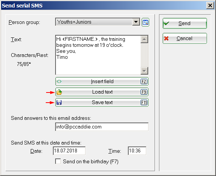Click the blue floppy disk Save icon
Viewport: 216px width, 176px height.
tap(59, 103)
